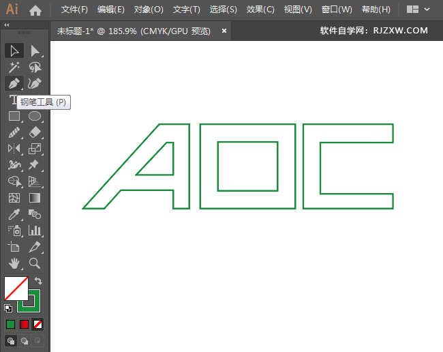Select the Warp tool

[x=14, y=165]
